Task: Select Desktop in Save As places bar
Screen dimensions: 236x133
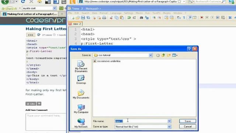Action: coord(81,80)
